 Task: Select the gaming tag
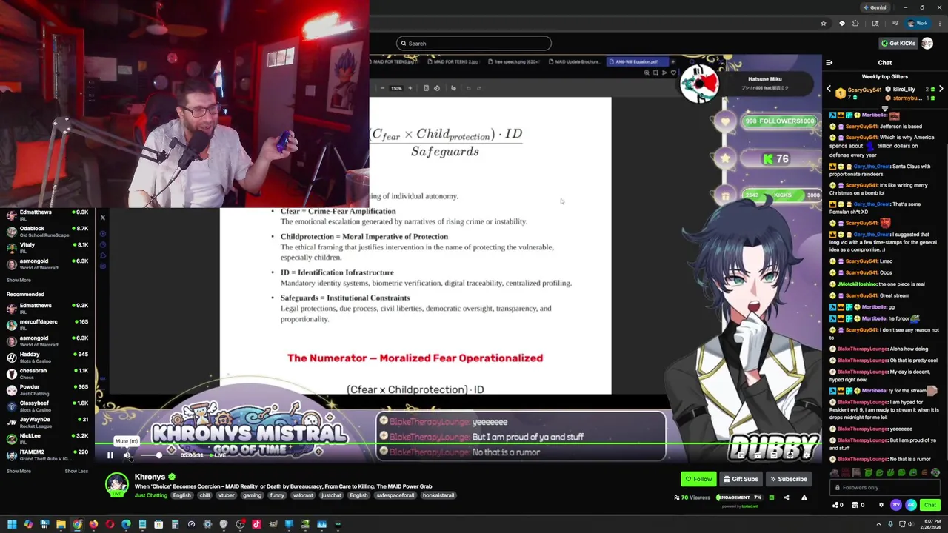[x=252, y=495]
